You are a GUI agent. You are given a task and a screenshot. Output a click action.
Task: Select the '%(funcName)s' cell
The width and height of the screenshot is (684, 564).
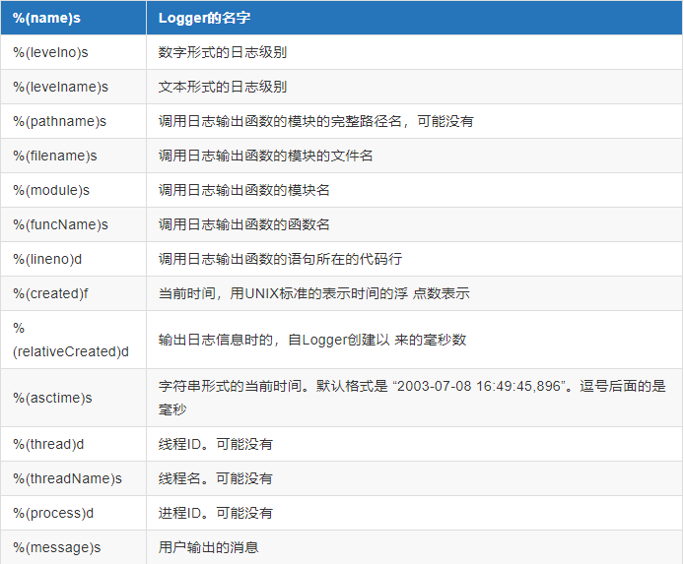(x=73, y=224)
